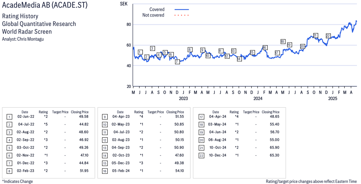Click closing price '50.15'
Image resolution: width=361 pixels, height=184 pixels.
pyautogui.click(x=179, y=140)
